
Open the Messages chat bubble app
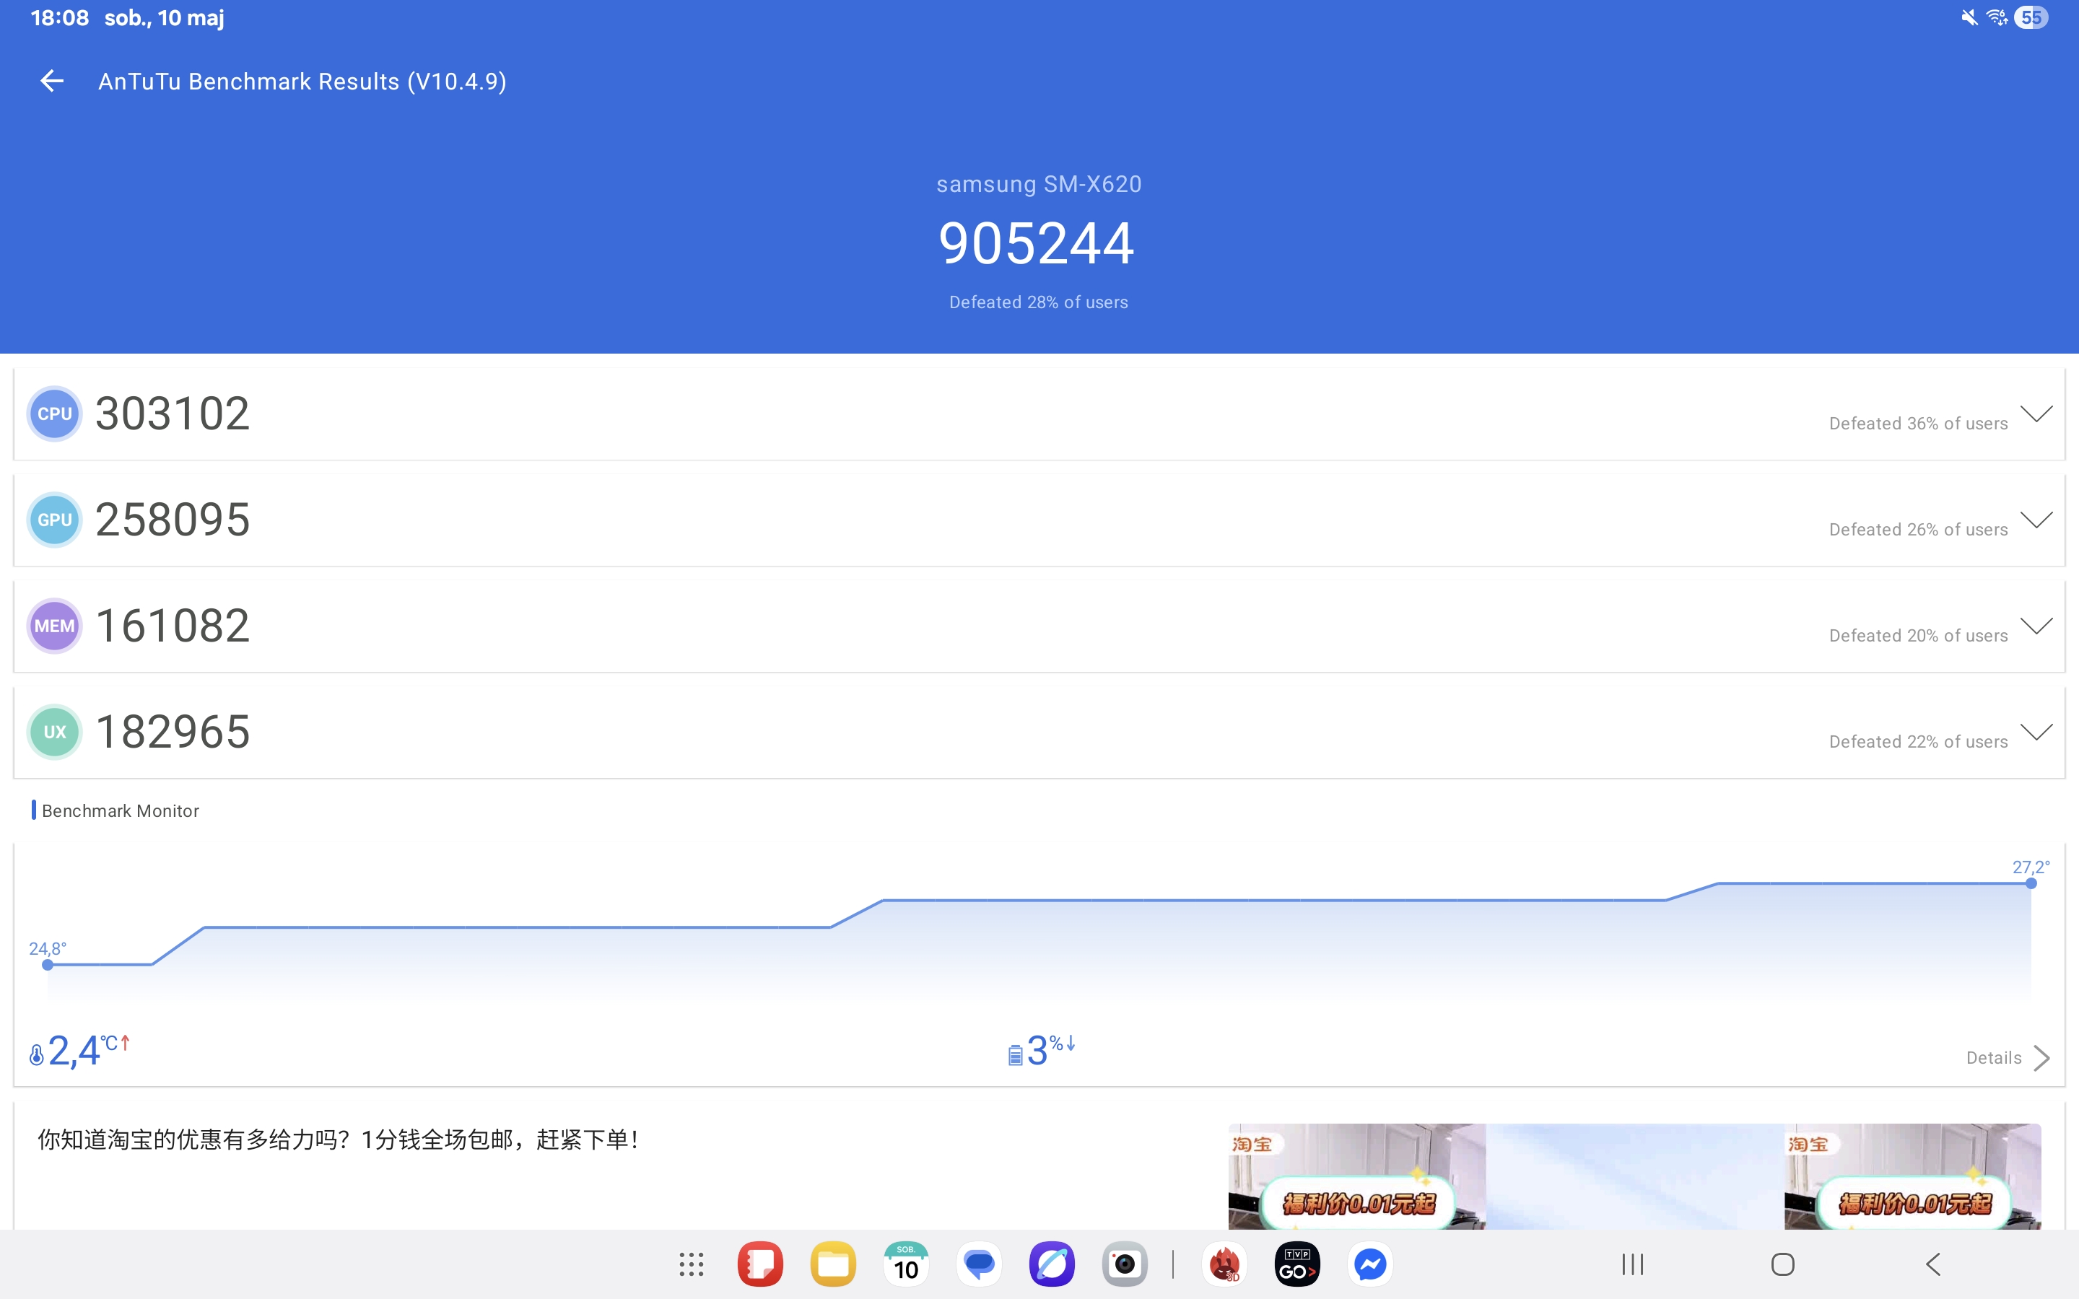pyautogui.click(x=980, y=1264)
